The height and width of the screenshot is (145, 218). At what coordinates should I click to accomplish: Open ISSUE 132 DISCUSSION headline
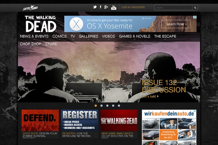pos(164,86)
